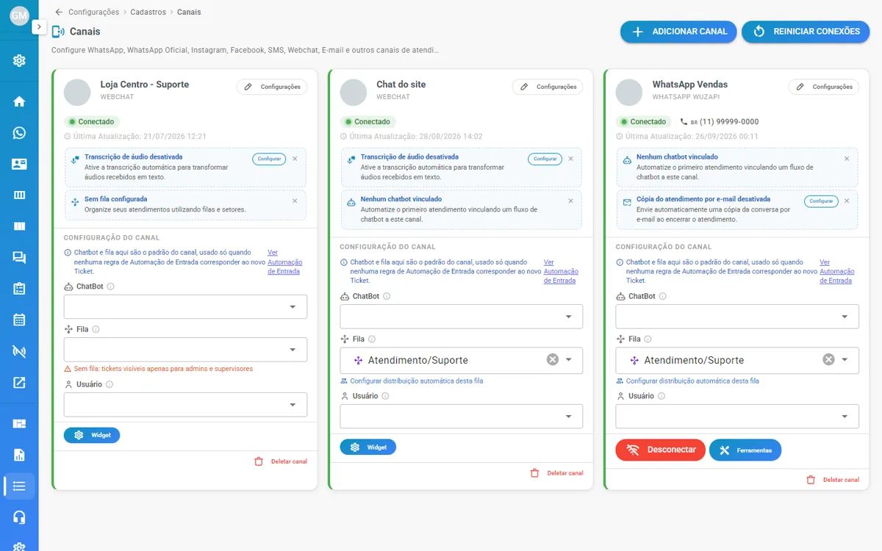This screenshot has width=882, height=551.
Task: Click Desconectar on WhatsApp Vendas
Action: point(661,450)
